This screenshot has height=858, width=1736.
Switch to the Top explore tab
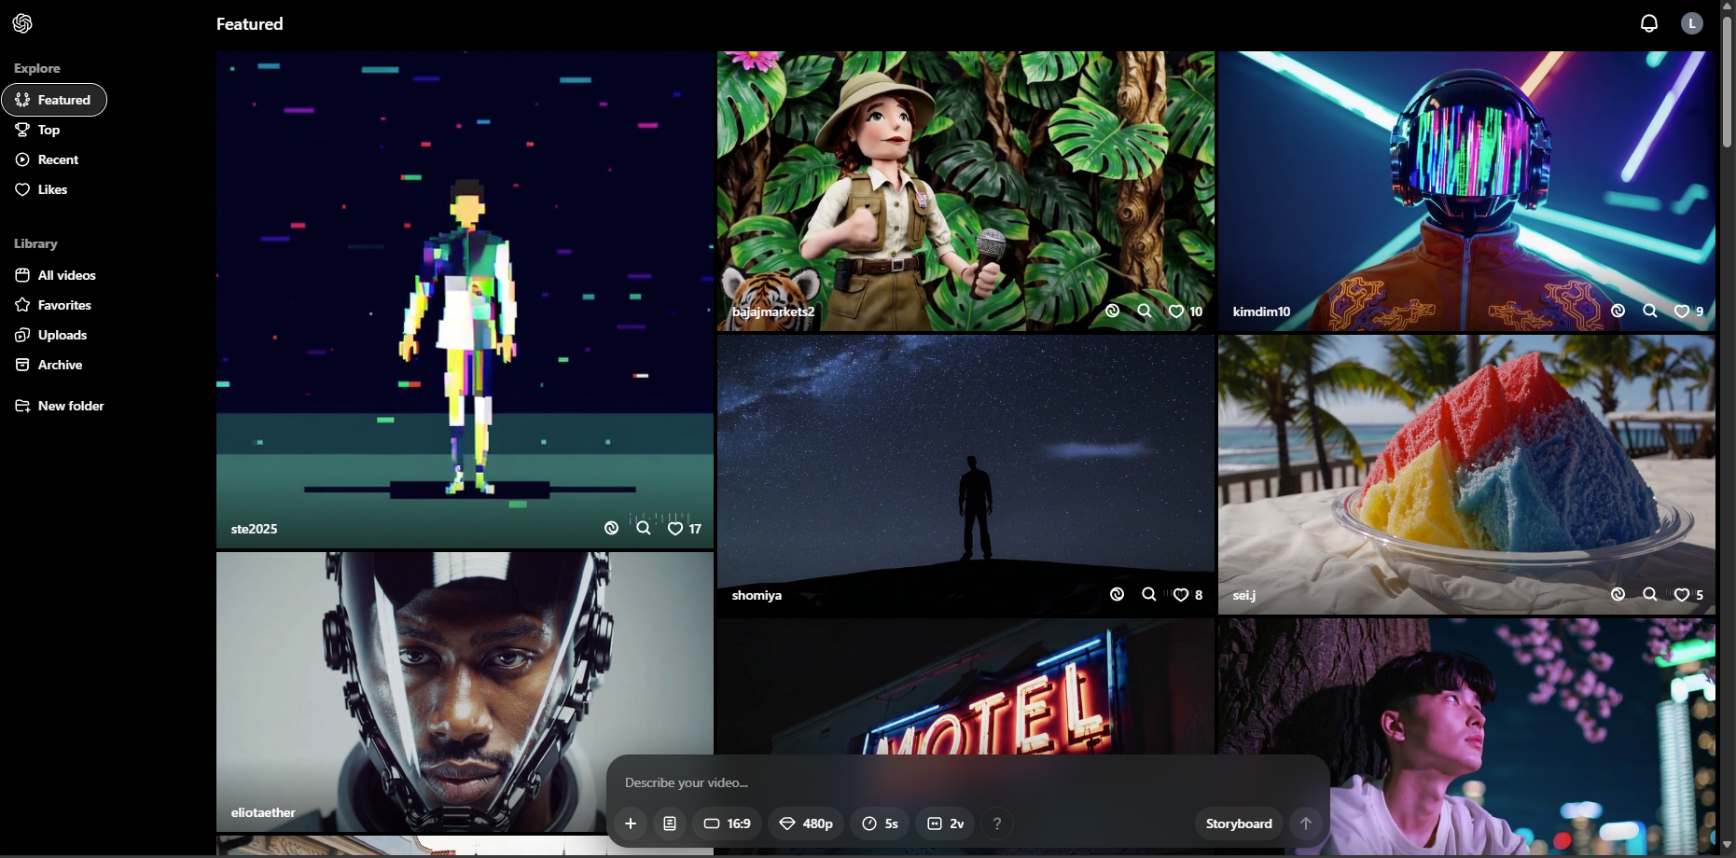49,130
